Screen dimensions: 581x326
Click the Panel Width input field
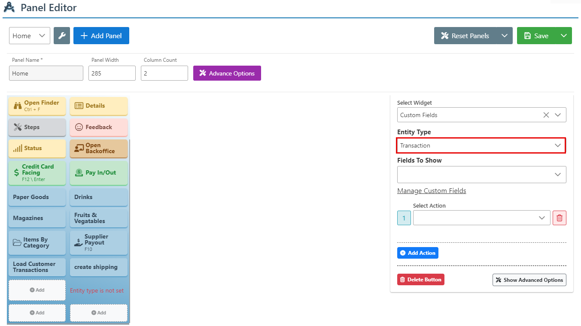coord(112,73)
